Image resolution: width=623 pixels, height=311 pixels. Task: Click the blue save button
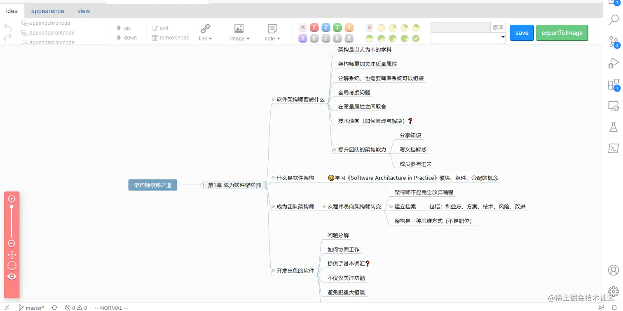coord(522,33)
